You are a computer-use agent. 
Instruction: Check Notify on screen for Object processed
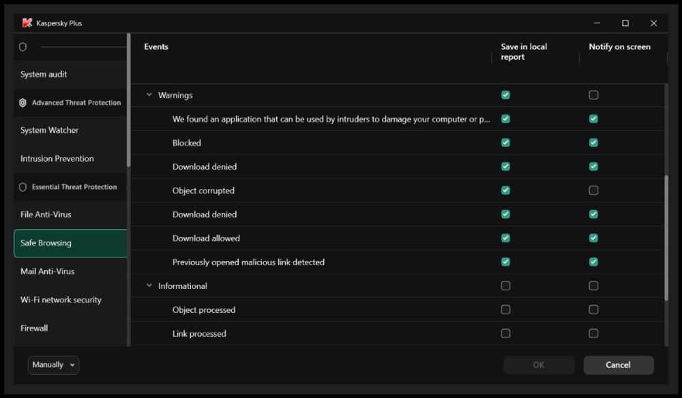point(593,310)
